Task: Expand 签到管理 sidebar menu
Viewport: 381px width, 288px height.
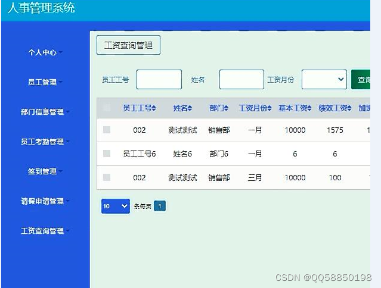Action: tap(45, 171)
